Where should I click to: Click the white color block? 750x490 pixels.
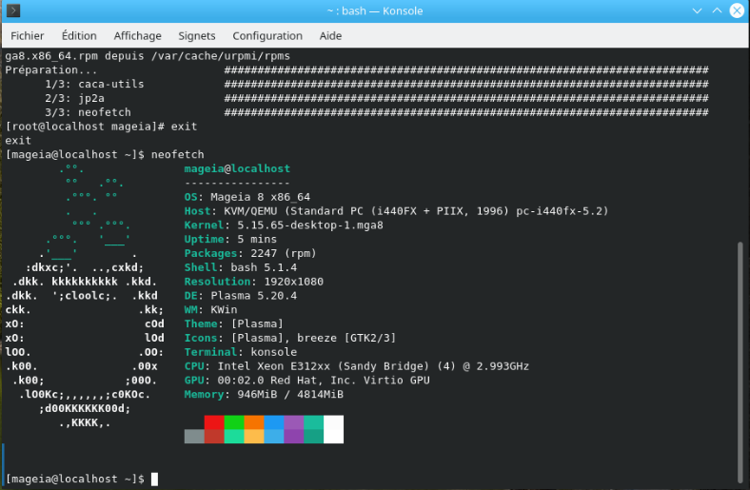(333, 429)
